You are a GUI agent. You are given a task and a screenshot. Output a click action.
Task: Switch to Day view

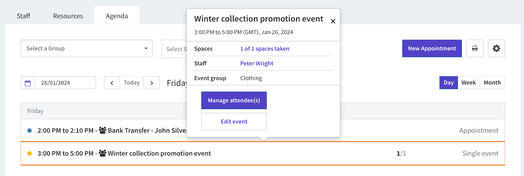point(448,83)
